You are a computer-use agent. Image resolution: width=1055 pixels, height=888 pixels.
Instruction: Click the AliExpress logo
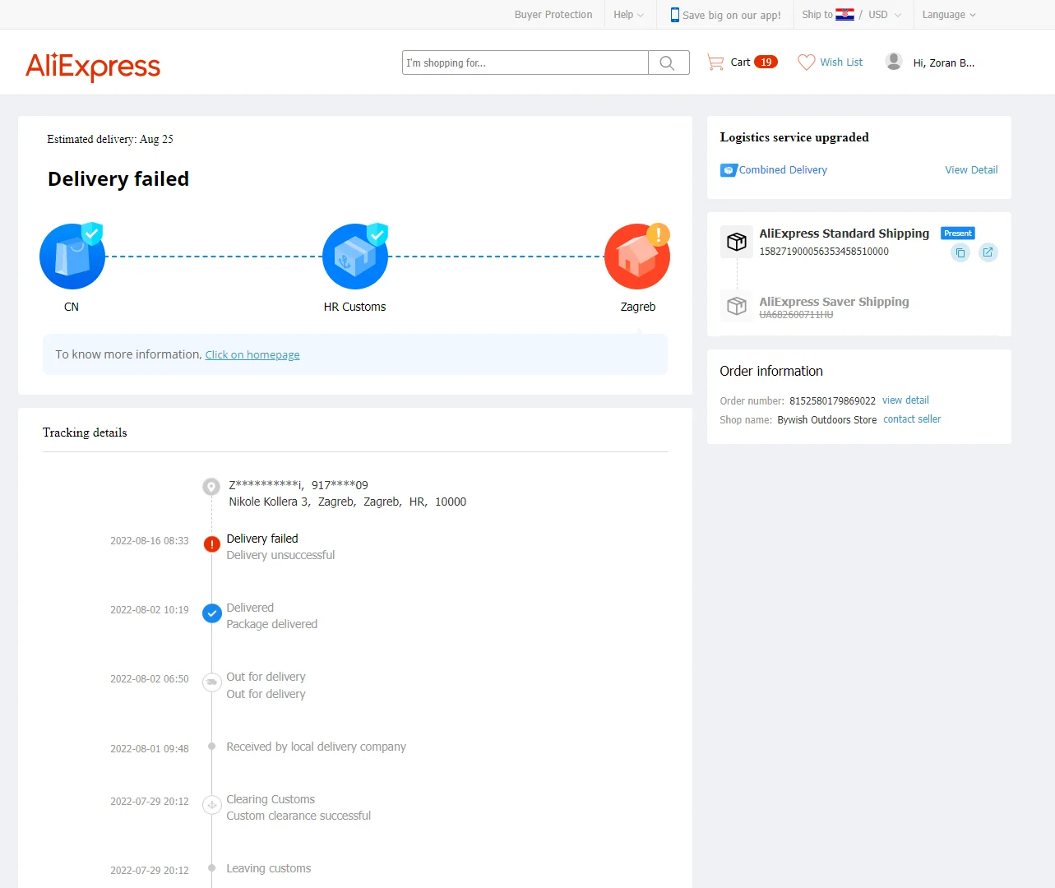point(93,66)
